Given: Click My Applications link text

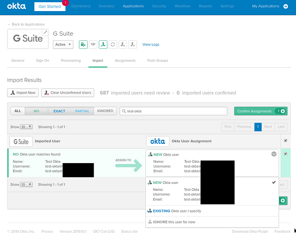Looking at the screenshot, I should click(x=266, y=6).
